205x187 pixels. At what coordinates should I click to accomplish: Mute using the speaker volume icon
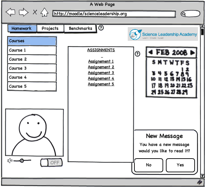coord(10,161)
